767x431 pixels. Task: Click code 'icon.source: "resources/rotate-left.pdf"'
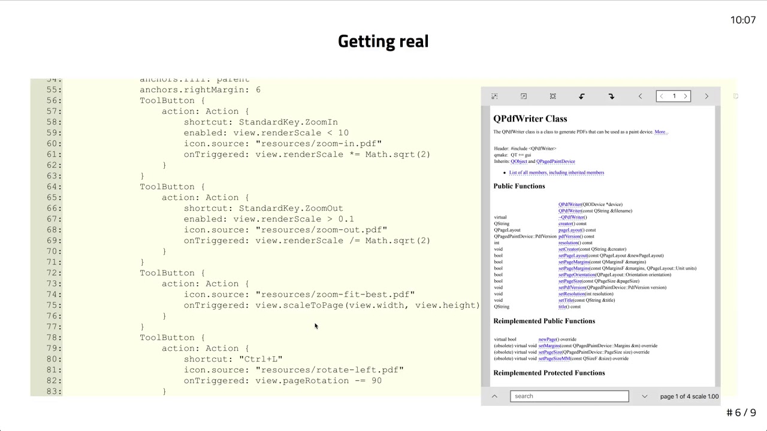click(294, 370)
